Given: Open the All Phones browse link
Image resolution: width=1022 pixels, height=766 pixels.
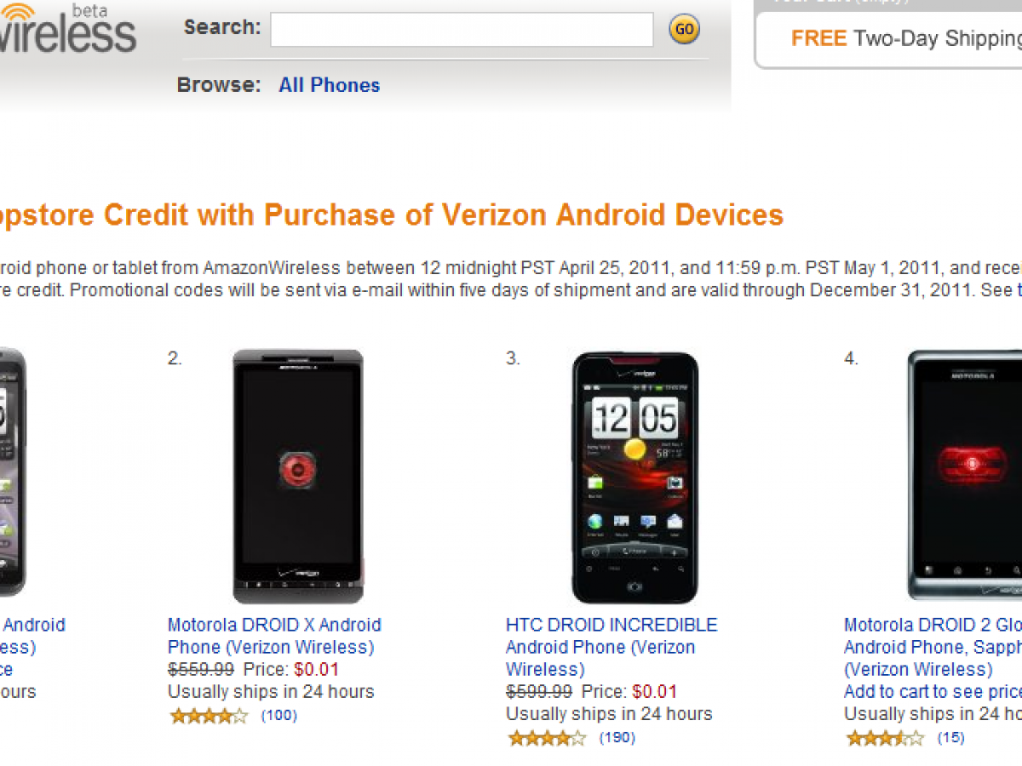Looking at the screenshot, I should [329, 85].
